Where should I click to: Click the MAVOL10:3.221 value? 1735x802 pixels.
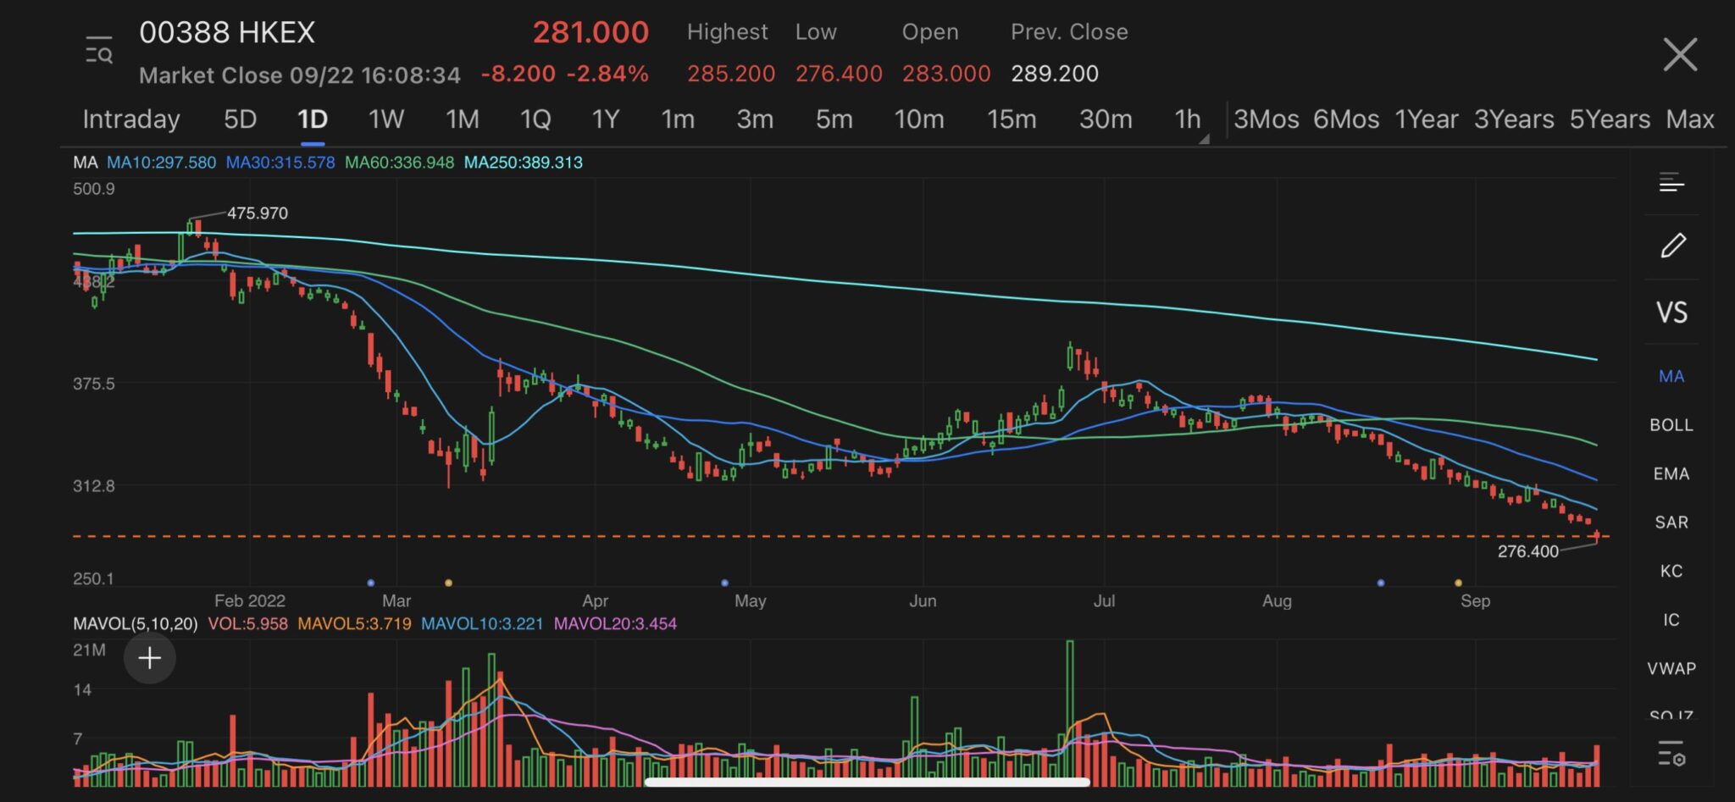click(482, 624)
